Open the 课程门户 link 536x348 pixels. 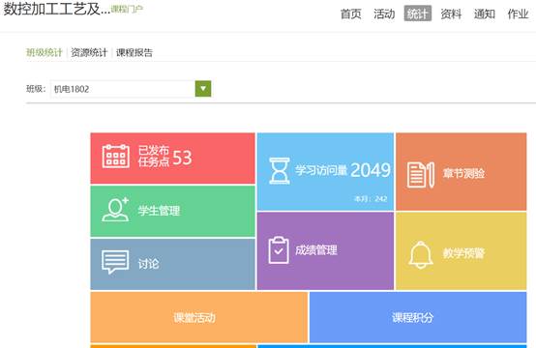click(x=127, y=10)
